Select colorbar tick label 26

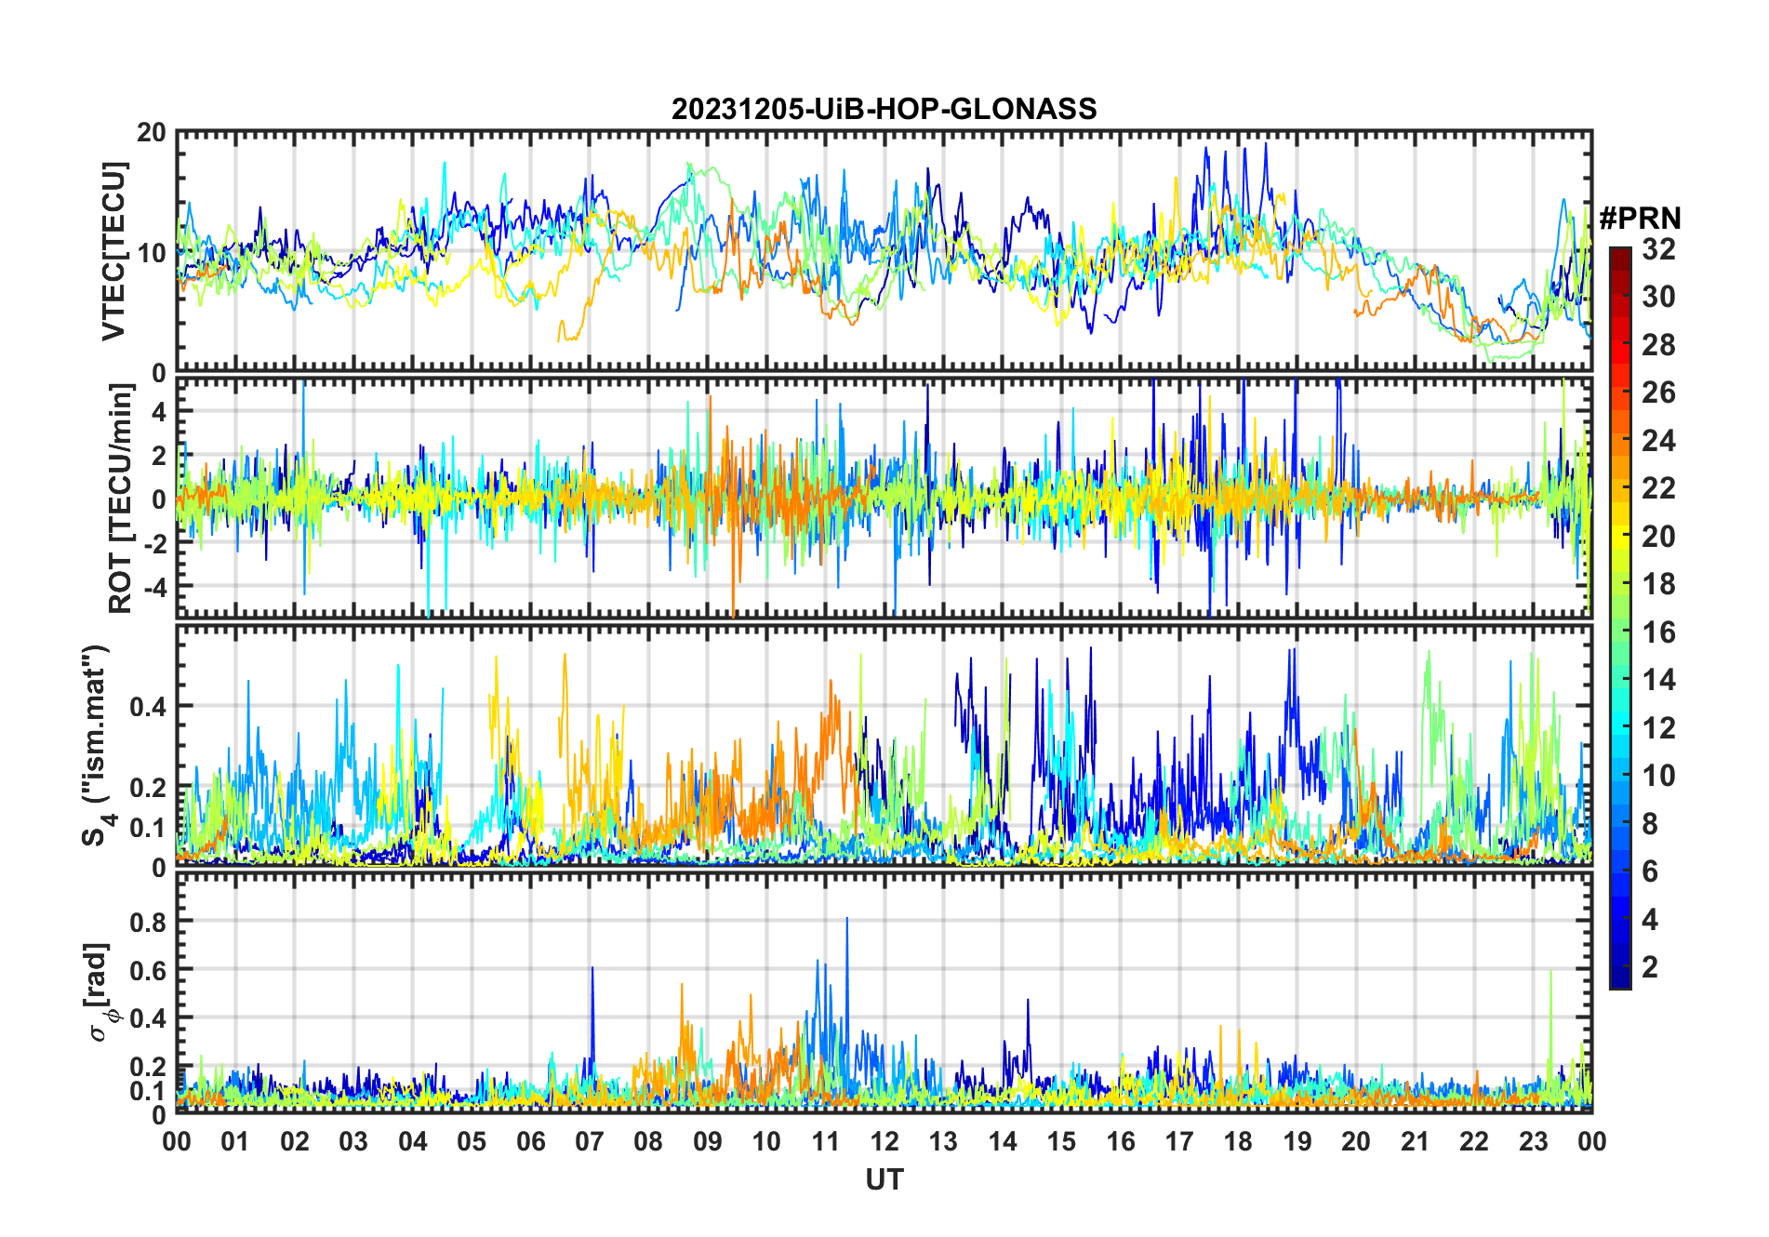1658,392
